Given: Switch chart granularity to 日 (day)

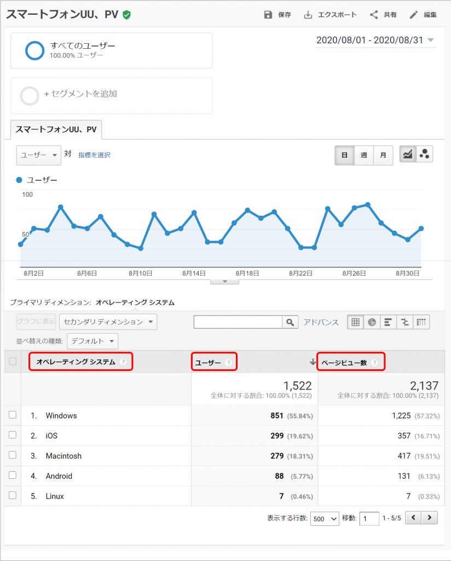Looking at the screenshot, I should 344,155.
